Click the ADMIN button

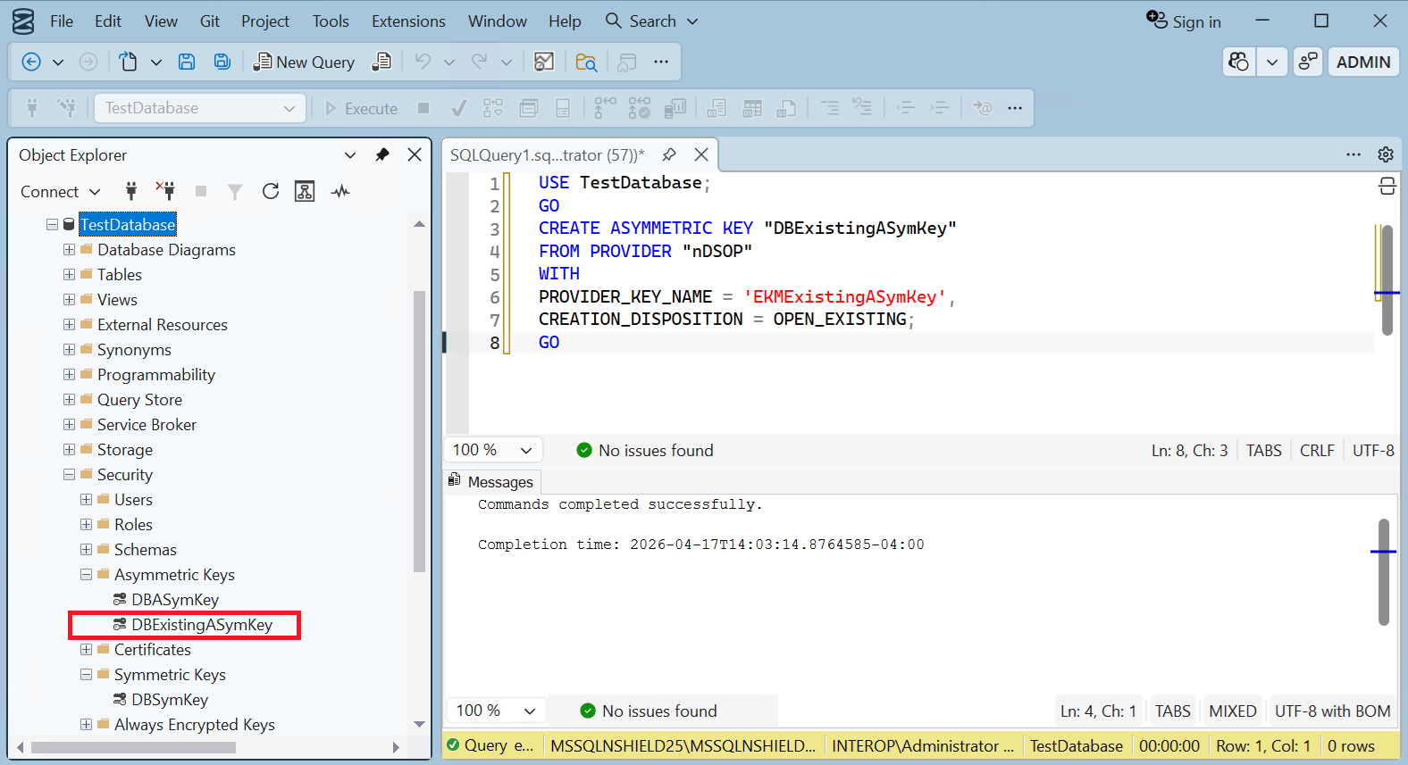[x=1363, y=62]
